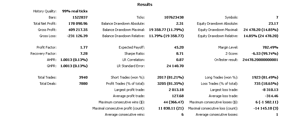
Task: Click the Gross Profit value 409 217.35
Action: (78, 30)
